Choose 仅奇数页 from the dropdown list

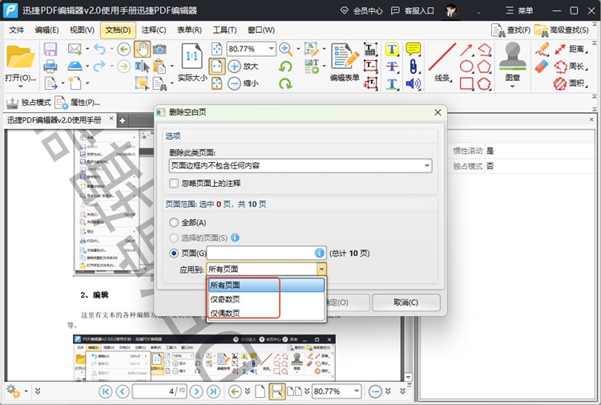pyautogui.click(x=267, y=299)
